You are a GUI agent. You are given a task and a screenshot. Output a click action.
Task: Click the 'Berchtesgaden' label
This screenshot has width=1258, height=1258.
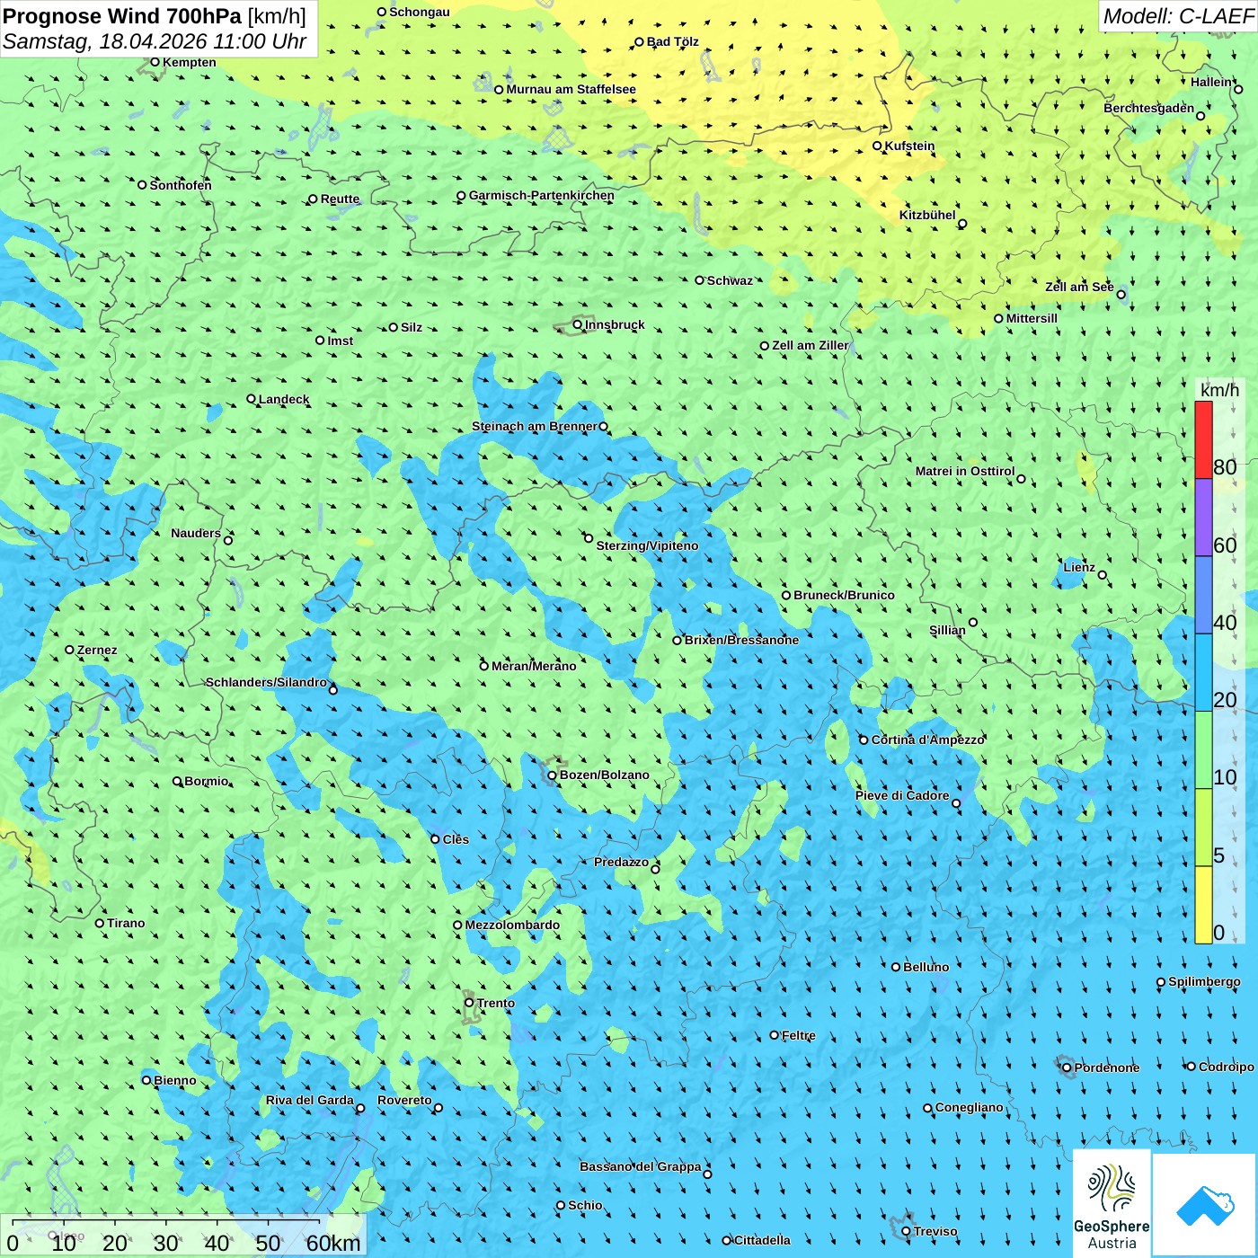point(1149,108)
